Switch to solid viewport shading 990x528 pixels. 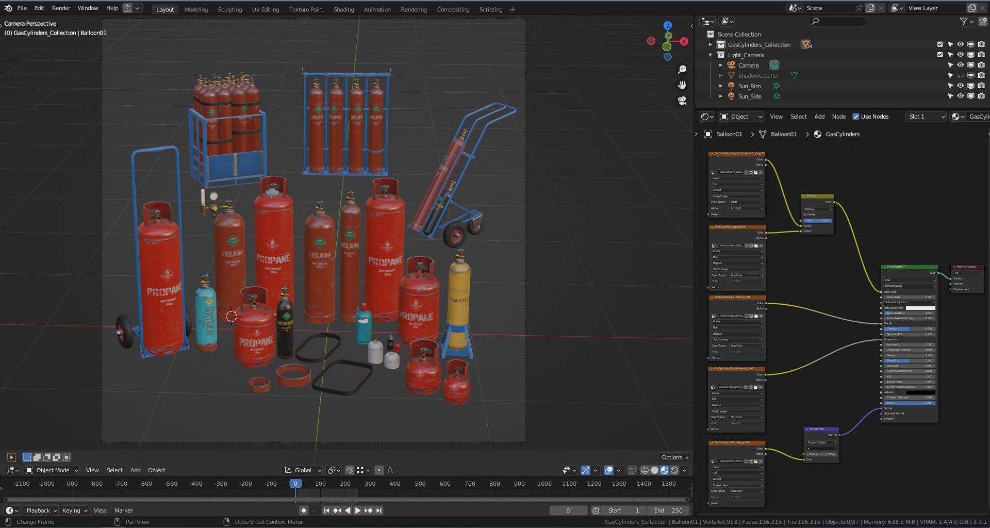(655, 470)
